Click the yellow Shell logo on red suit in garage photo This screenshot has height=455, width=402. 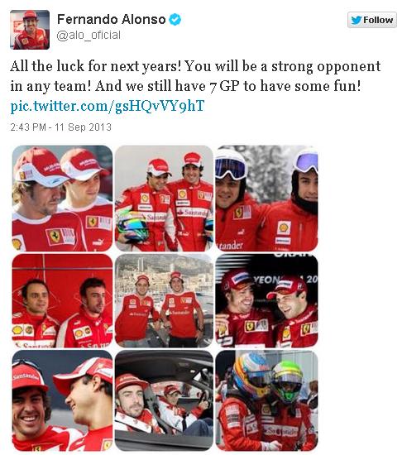pos(18,329)
